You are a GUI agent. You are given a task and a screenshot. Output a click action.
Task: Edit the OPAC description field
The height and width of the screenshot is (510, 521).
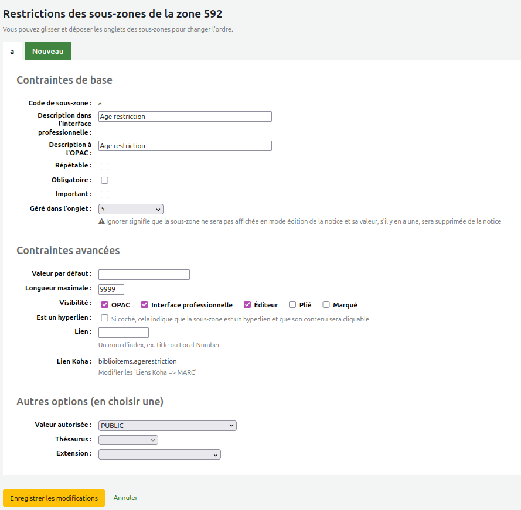click(185, 146)
